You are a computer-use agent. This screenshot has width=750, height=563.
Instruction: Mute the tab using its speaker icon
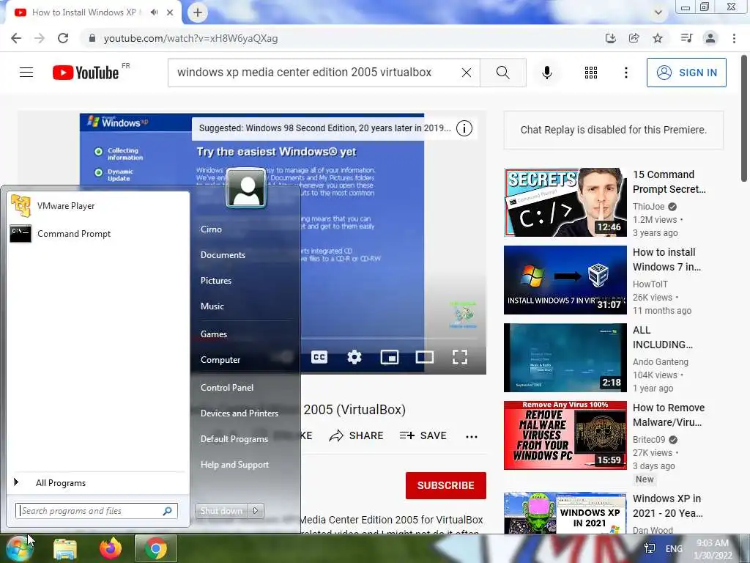[154, 12]
